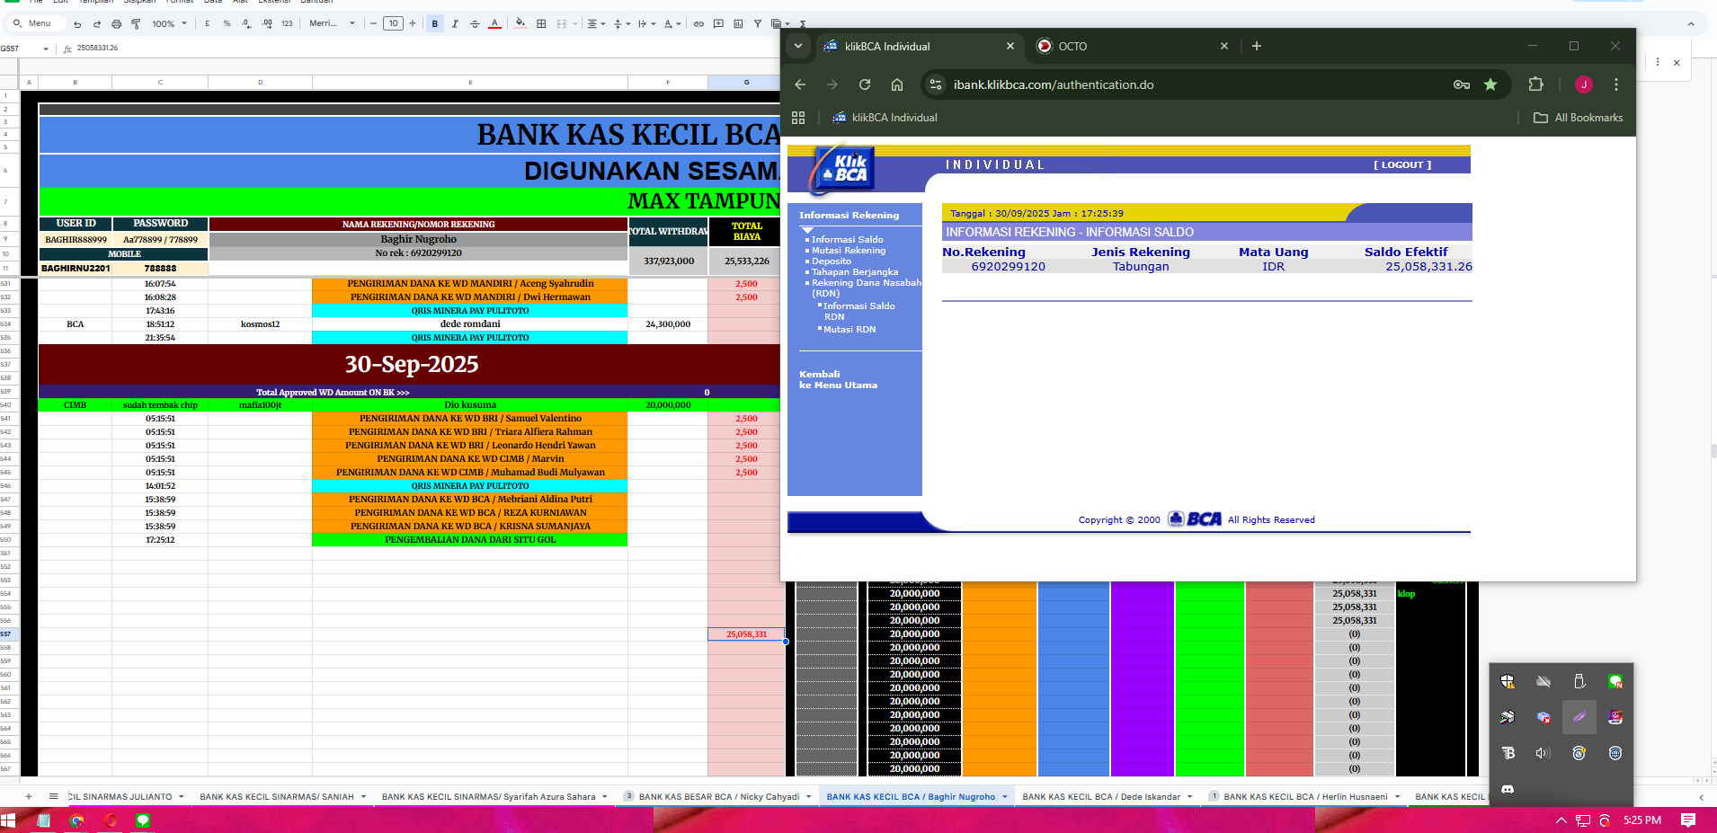Open the tab search chevron in Chrome
Screen dimensions: 1717x833
(798, 46)
